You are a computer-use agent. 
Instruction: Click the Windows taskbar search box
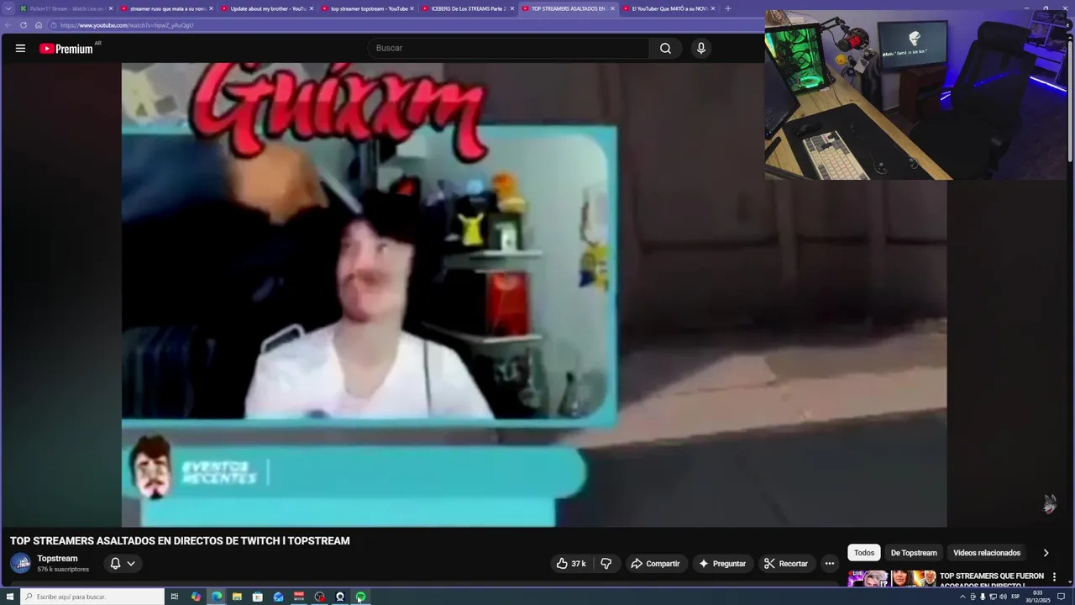[92, 597]
